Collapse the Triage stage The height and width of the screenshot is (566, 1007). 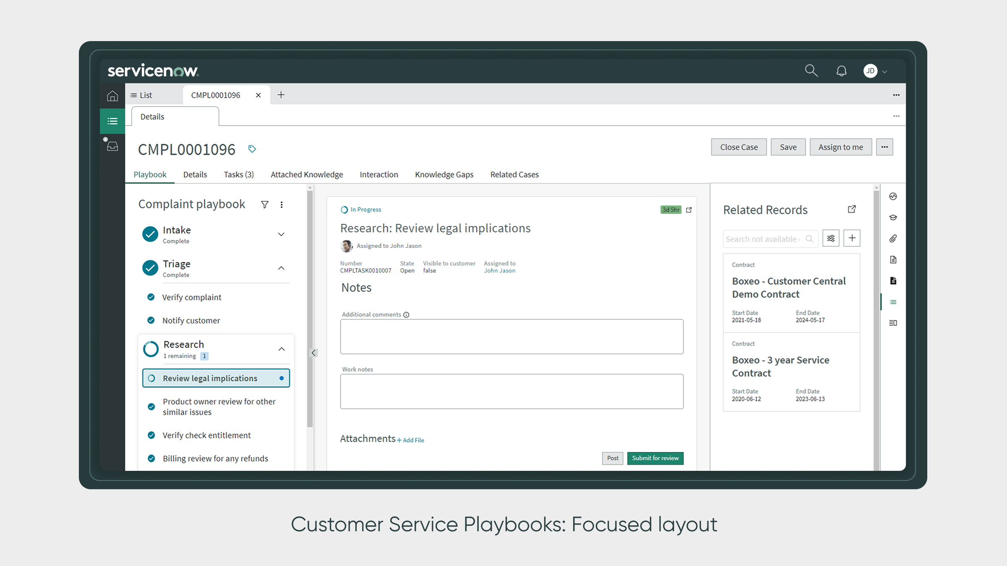[x=281, y=268]
